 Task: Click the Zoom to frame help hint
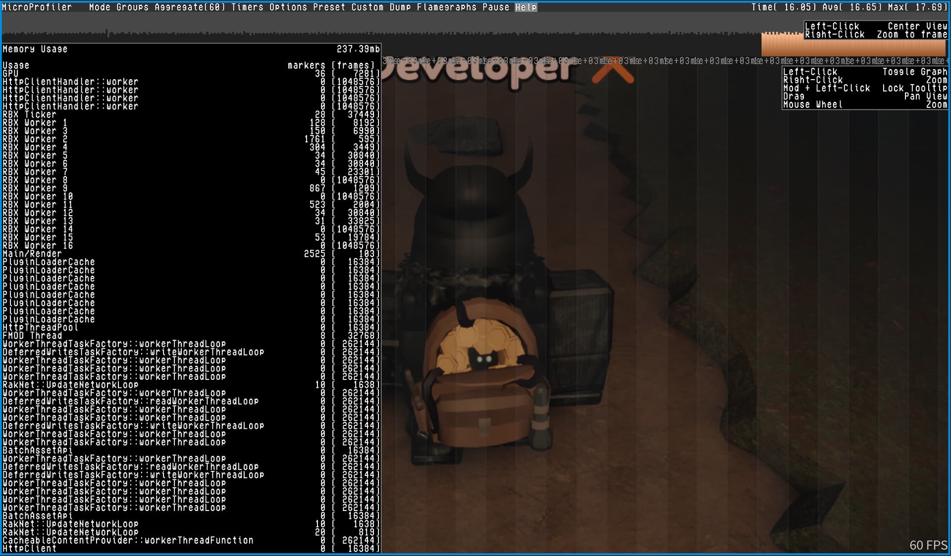tap(912, 35)
